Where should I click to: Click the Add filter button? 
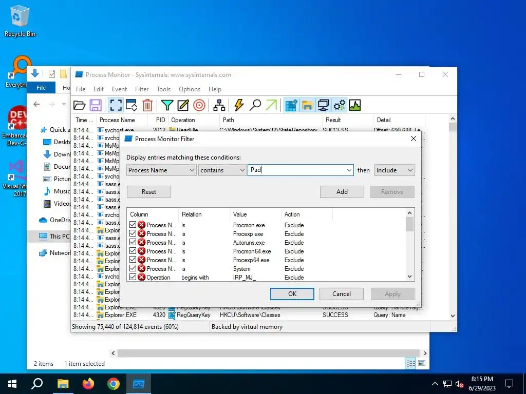[x=342, y=192]
